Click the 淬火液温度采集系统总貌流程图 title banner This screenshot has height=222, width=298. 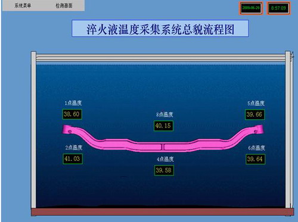tap(160, 29)
